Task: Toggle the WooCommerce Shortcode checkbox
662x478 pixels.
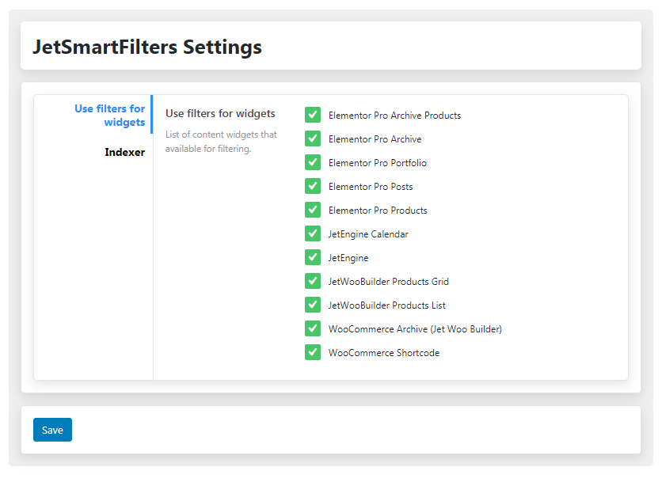Action: pyautogui.click(x=313, y=352)
